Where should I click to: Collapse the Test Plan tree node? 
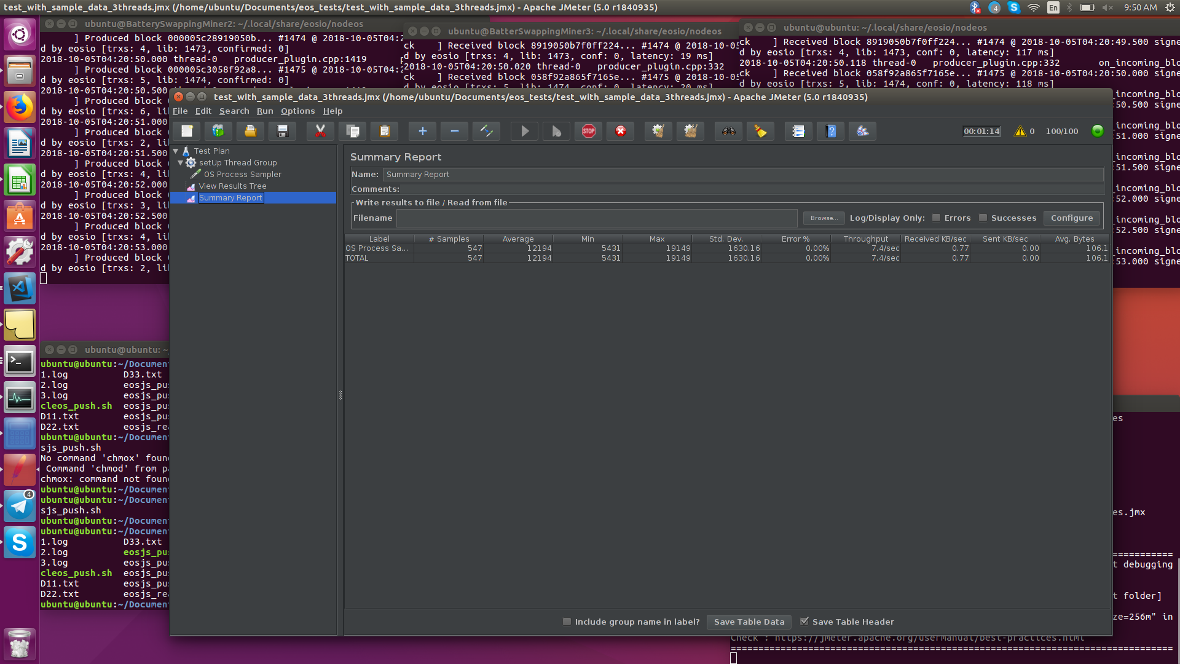[x=176, y=151]
